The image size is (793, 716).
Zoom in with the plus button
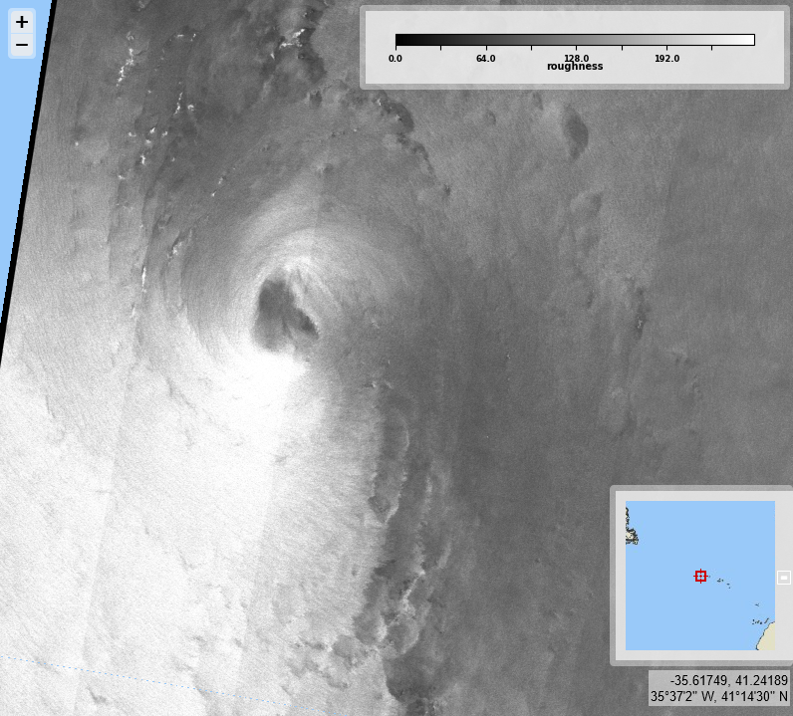point(22,22)
